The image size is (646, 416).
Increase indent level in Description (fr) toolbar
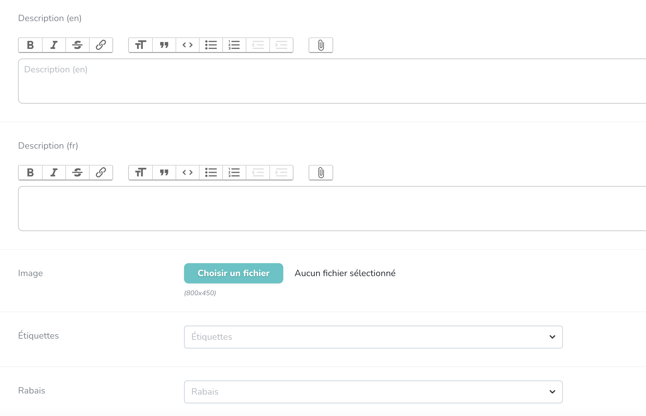tap(281, 173)
